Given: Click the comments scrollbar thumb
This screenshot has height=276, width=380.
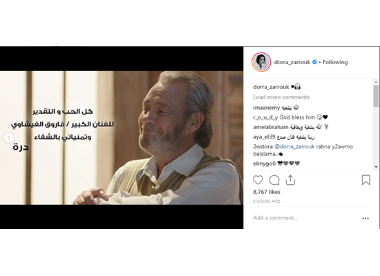Looking at the screenshot, I should coord(376,96).
